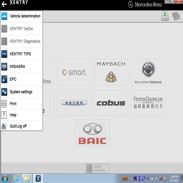Open the volume speaker tray icon
The image size is (183, 183).
(156, 178)
